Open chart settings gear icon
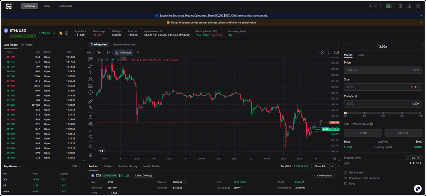The height and width of the screenshot is (196, 426). point(323,52)
